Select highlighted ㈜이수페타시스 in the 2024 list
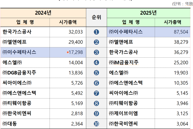The height and width of the screenshot is (129, 193). [x=19, y=52]
